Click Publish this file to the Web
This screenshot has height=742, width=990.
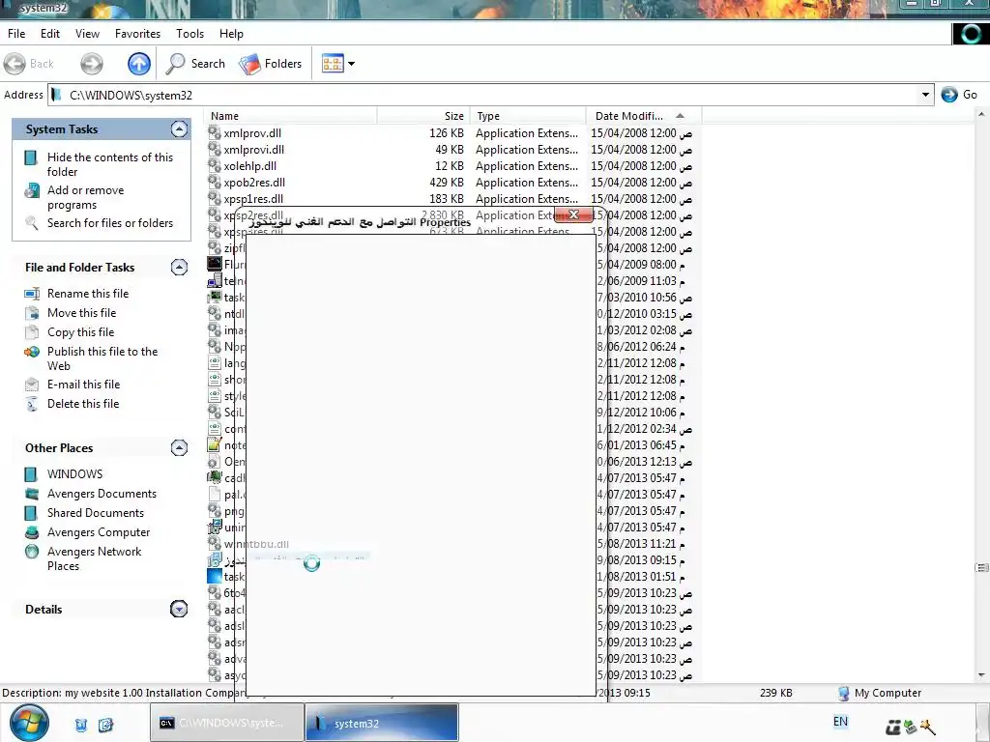click(x=102, y=358)
